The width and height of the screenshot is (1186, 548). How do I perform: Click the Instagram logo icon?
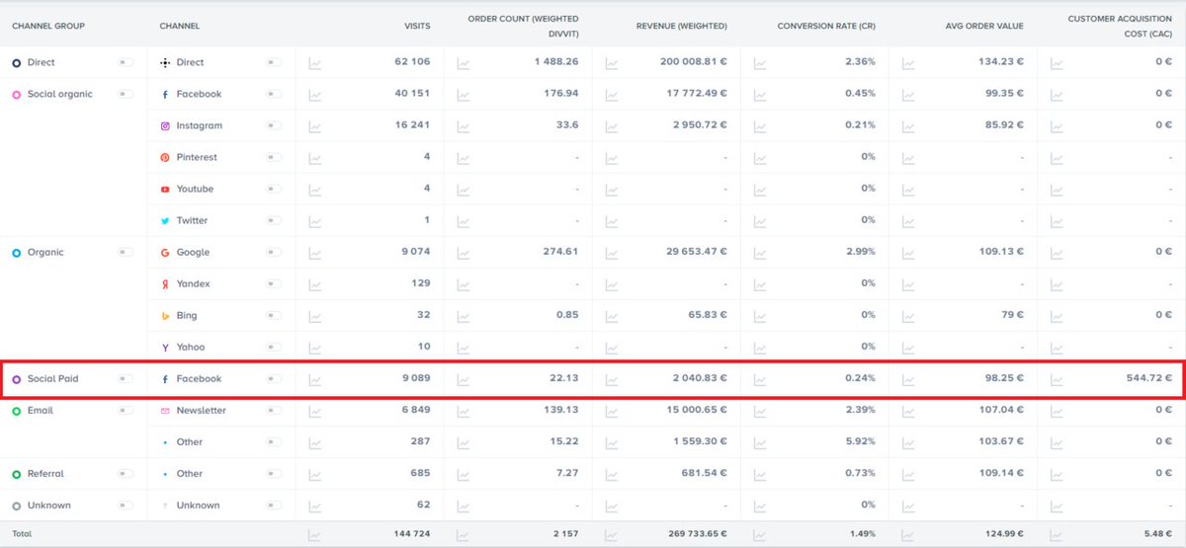(x=165, y=126)
